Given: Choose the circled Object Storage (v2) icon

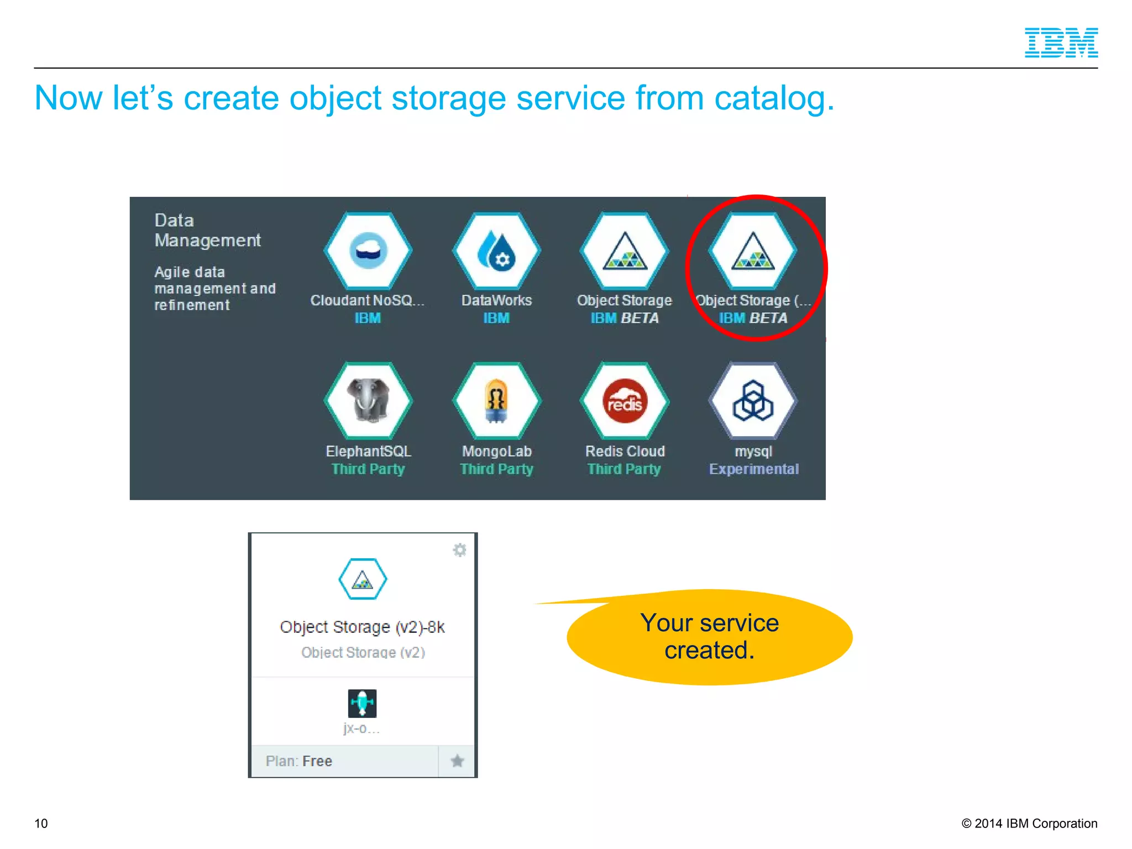Looking at the screenshot, I should pos(753,251).
